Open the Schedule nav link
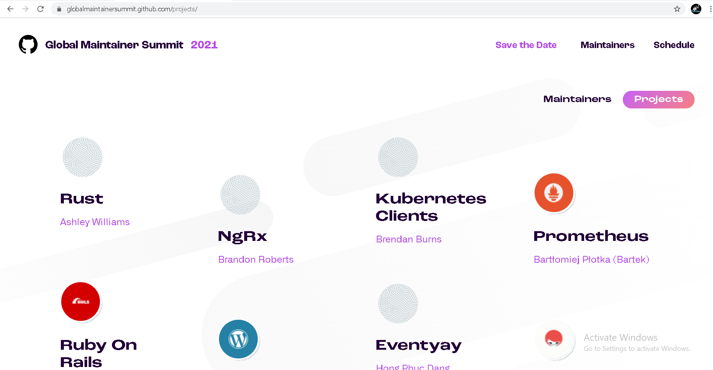Image resolution: width=713 pixels, height=370 pixels. coord(674,45)
